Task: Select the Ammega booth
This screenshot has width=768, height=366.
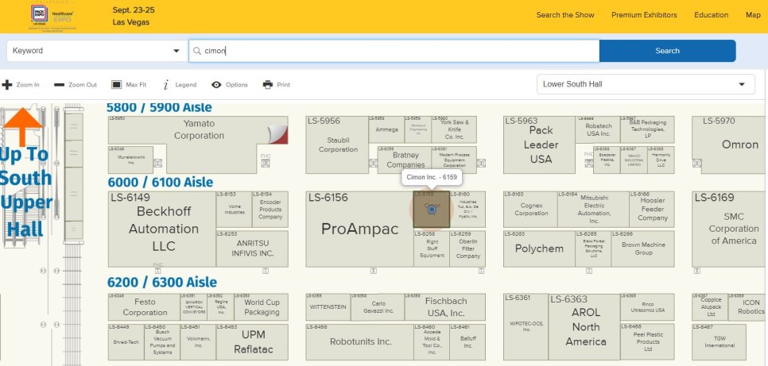Action: click(x=386, y=129)
